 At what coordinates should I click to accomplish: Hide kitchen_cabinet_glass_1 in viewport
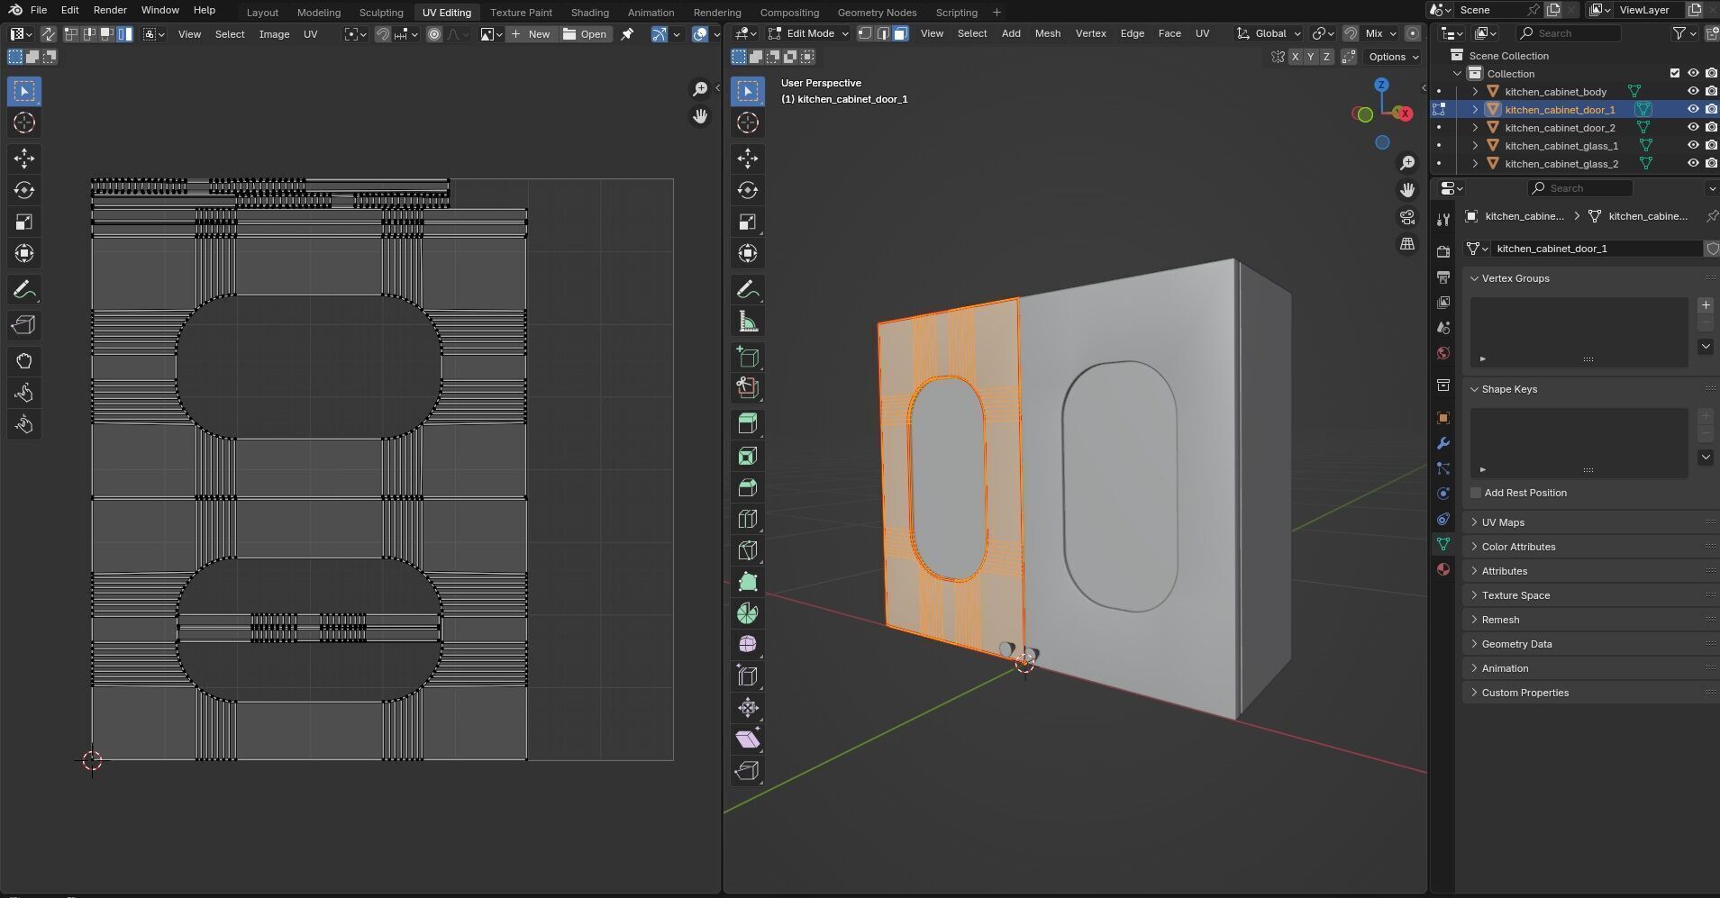coord(1693,145)
